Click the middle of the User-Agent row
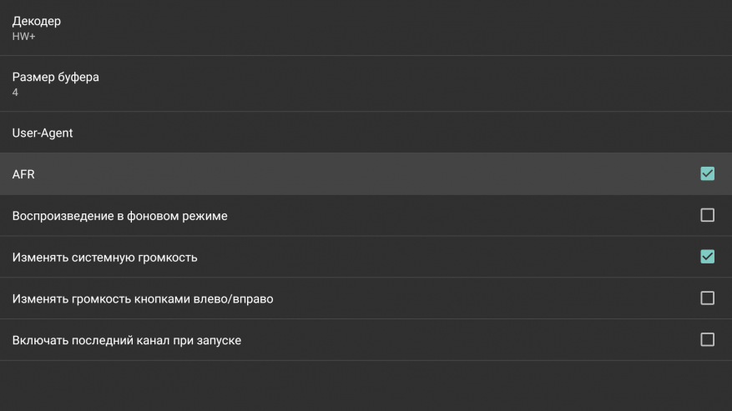This screenshot has width=732, height=411. [x=366, y=133]
